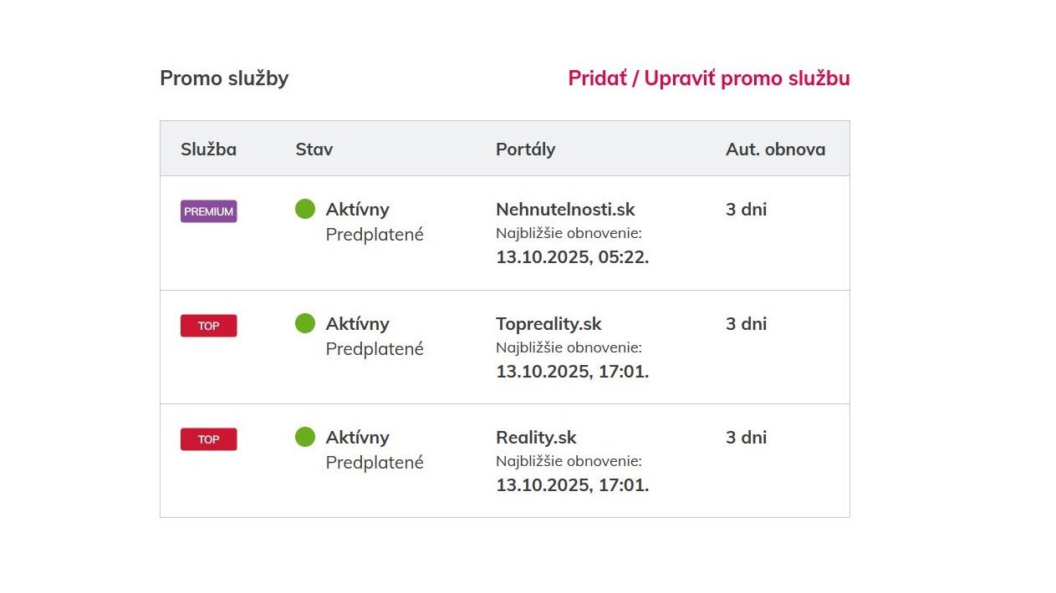Click the Promo služby section heading
This screenshot has width=1056, height=593.
[x=224, y=79]
